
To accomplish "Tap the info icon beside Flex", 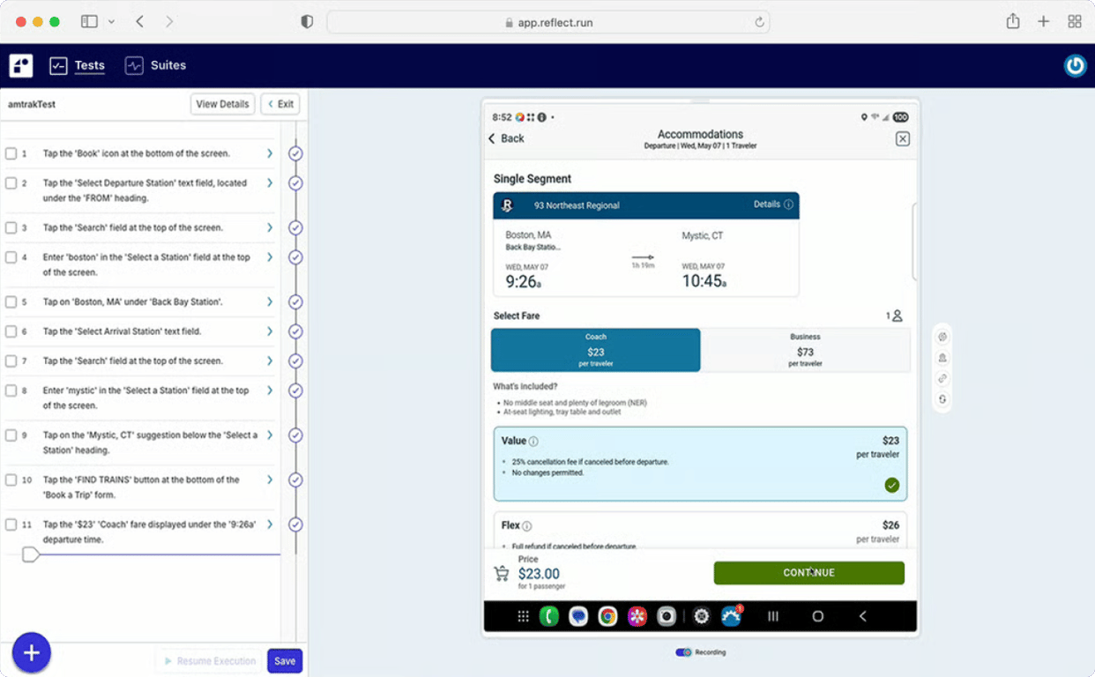I will 526,526.
